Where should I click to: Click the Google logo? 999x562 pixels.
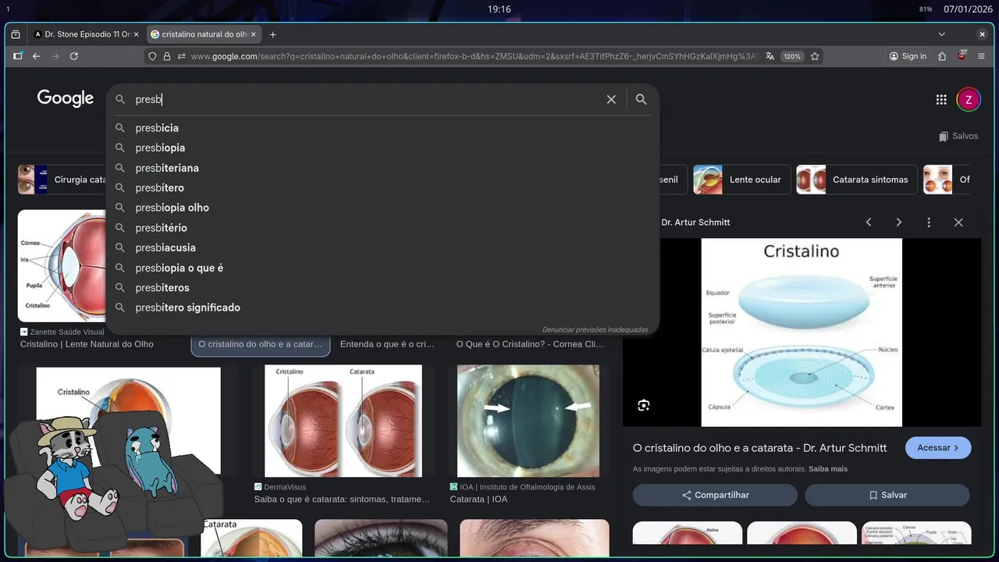66,98
